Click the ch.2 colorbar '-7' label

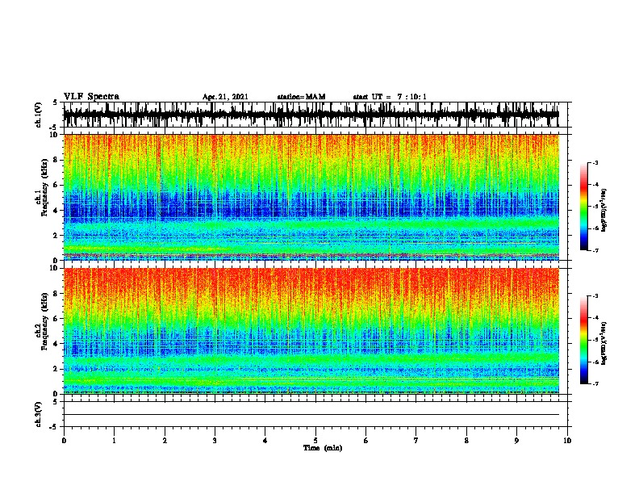[x=595, y=383]
